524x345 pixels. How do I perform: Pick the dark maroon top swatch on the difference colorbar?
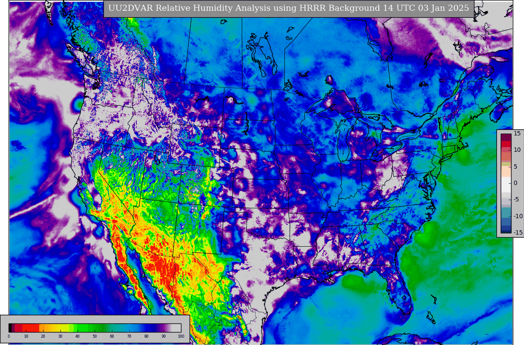pos(506,137)
